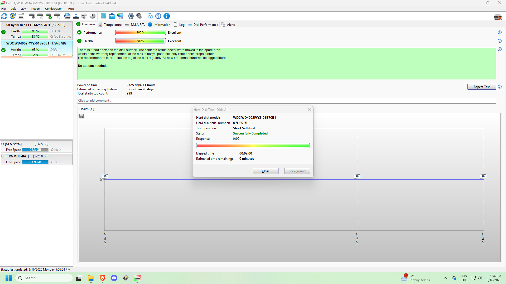Open the Disk menu
The image size is (506, 284).
click(13, 9)
